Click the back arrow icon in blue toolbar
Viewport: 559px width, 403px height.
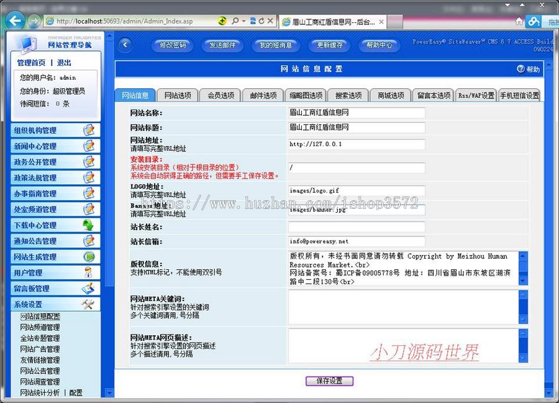coord(125,45)
